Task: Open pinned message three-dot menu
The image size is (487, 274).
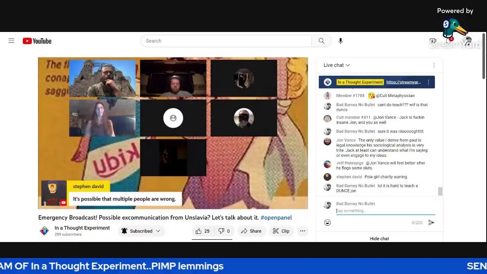Action: (x=428, y=82)
